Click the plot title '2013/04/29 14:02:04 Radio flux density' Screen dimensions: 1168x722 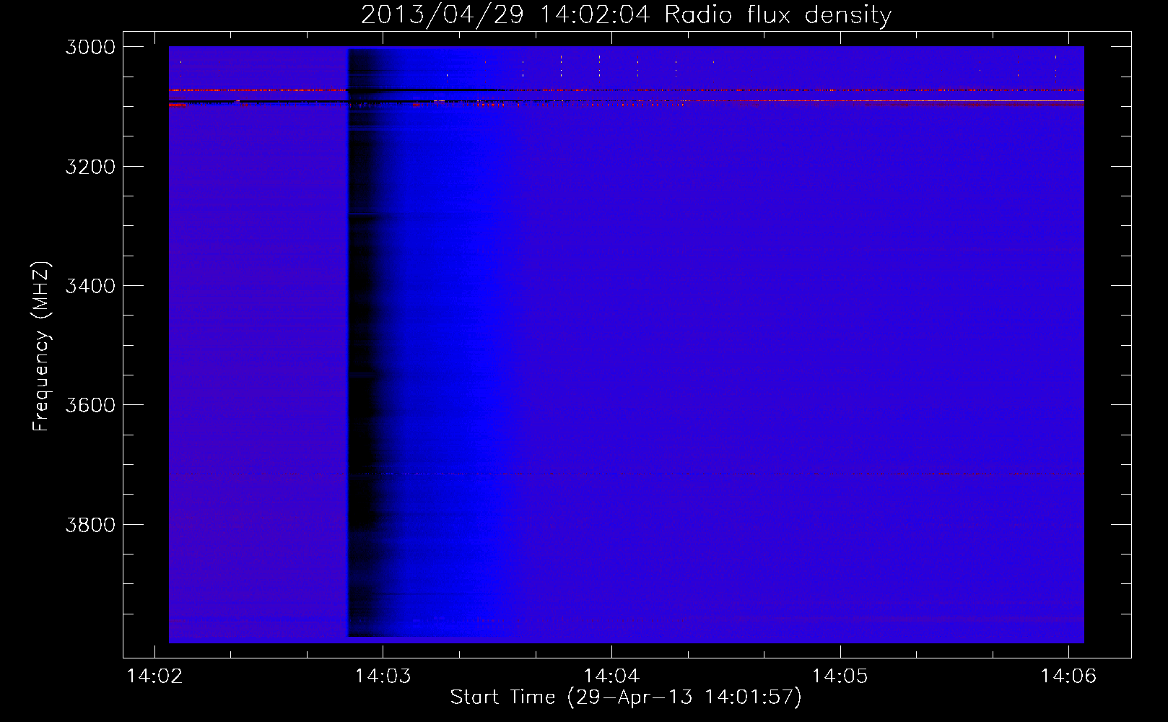[x=627, y=15]
